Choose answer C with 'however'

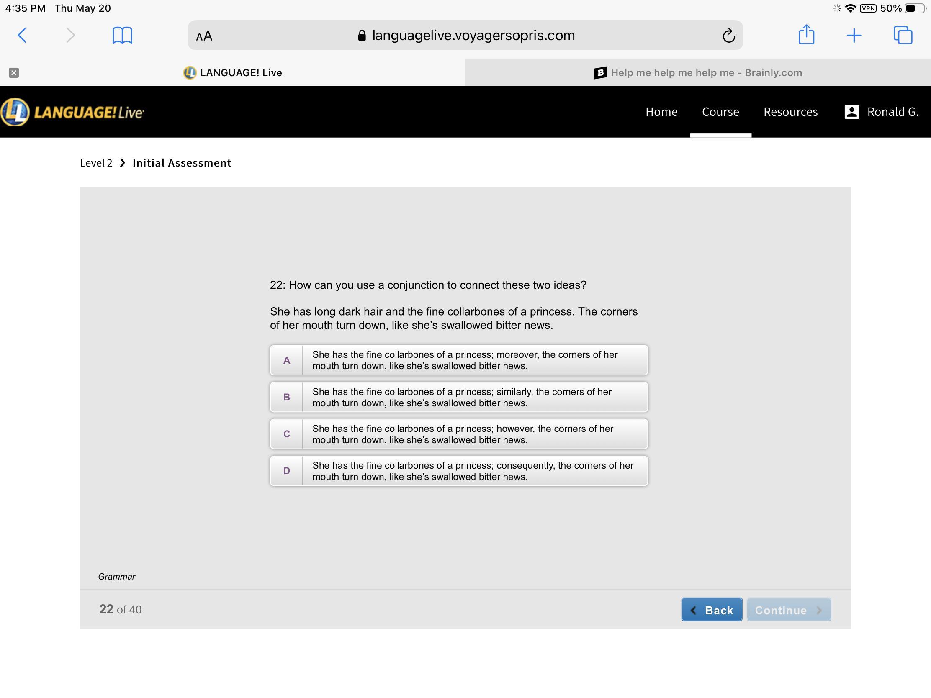[x=458, y=434]
